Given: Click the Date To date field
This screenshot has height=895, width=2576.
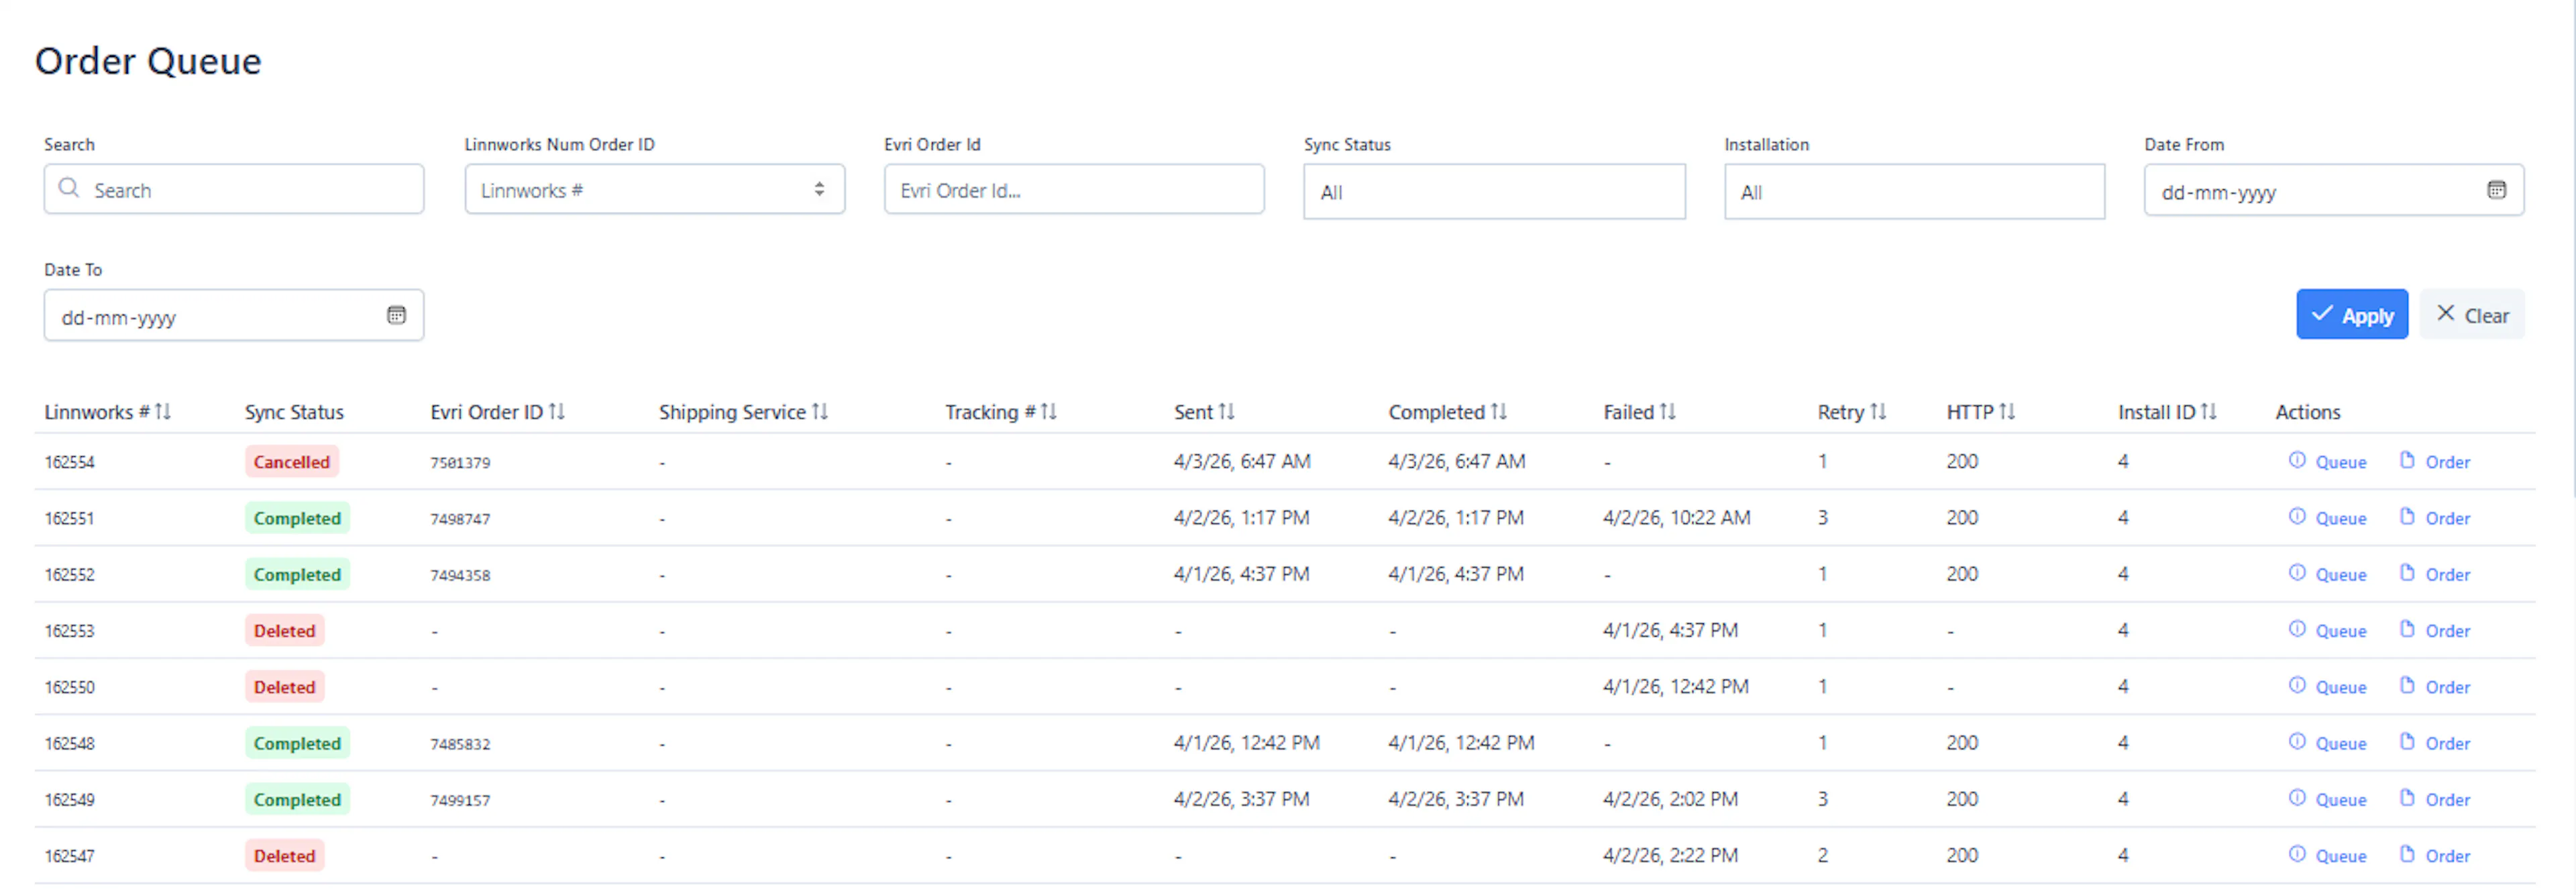Looking at the screenshot, I should pos(234,316).
